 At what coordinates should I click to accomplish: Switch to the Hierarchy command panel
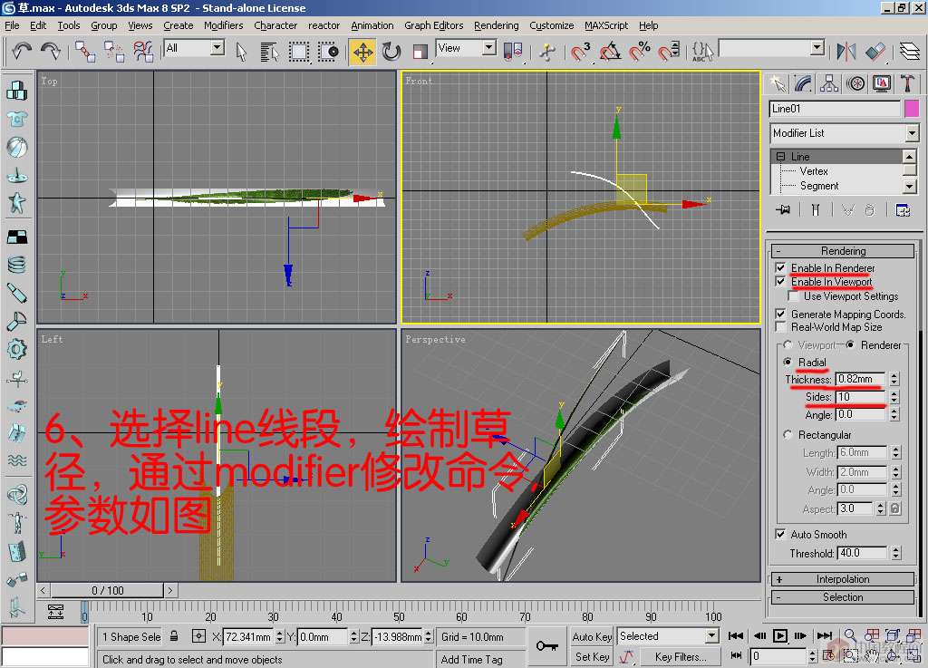(829, 84)
